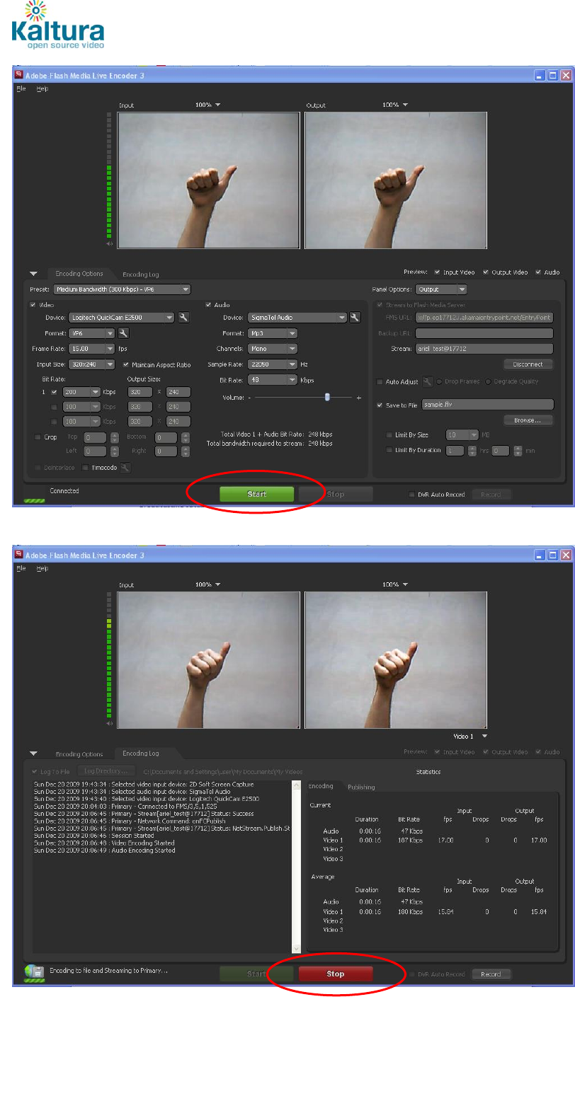Increment the crop Bottom stepper

(x=185, y=434)
